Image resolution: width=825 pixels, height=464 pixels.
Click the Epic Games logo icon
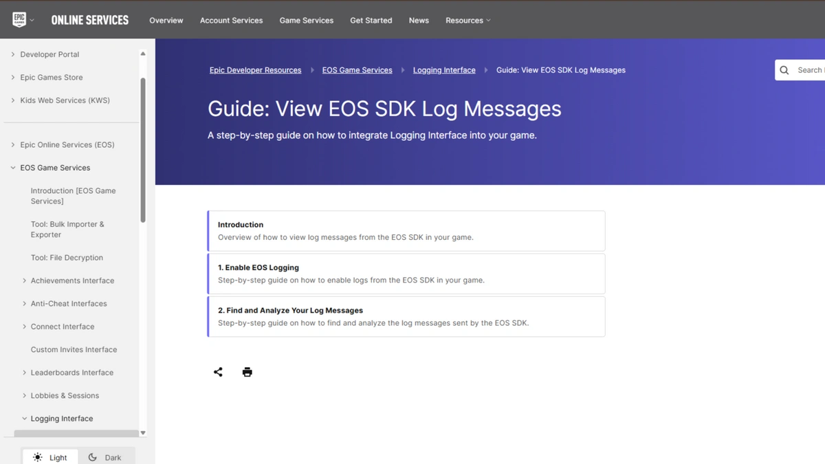pyautogui.click(x=19, y=20)
